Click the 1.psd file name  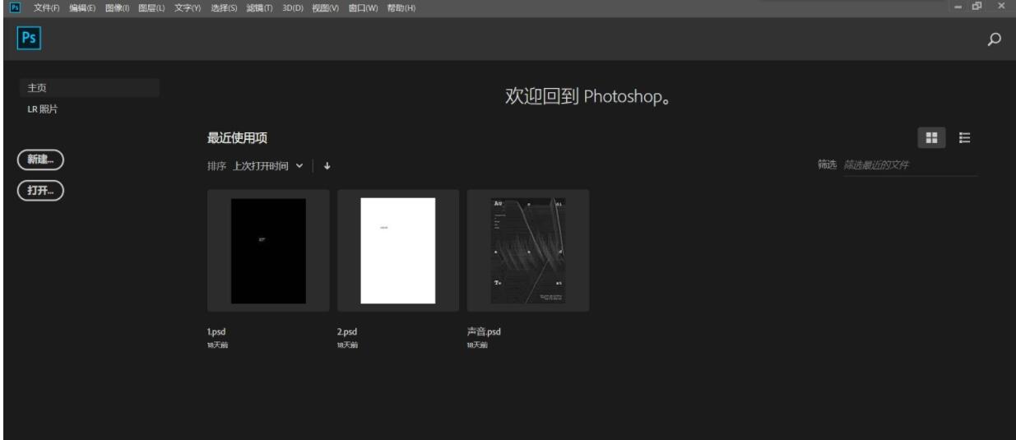tap(216, 331)
